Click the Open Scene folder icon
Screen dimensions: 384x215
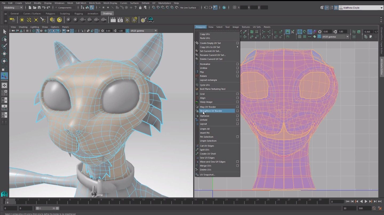click(34, 8)
